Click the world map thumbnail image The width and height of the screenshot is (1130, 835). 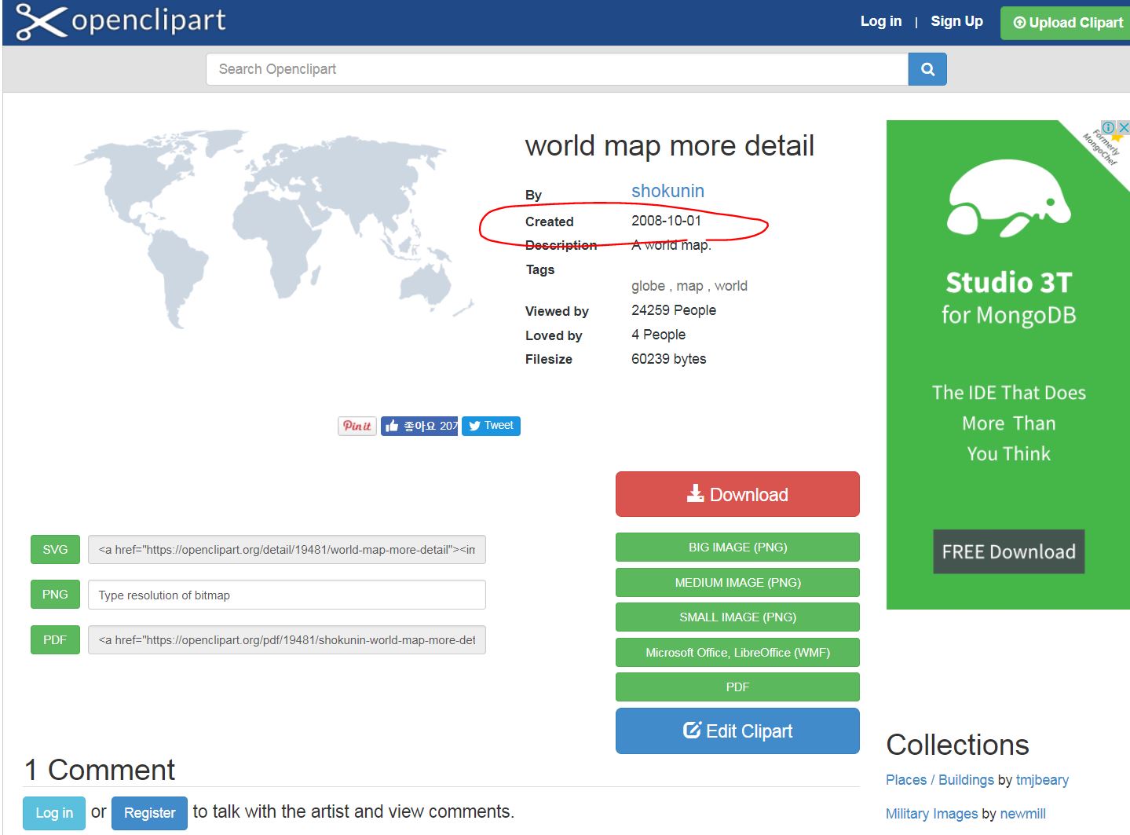click(275, 228)
